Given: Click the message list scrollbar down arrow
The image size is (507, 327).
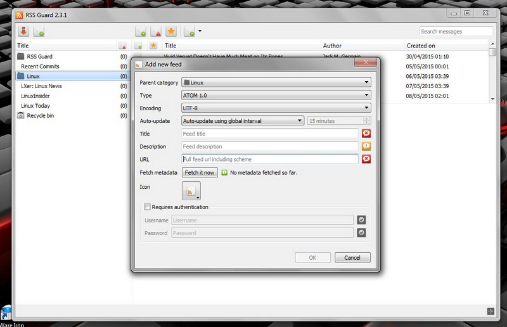Looking at the screenshot, I should tap(492, 99).
